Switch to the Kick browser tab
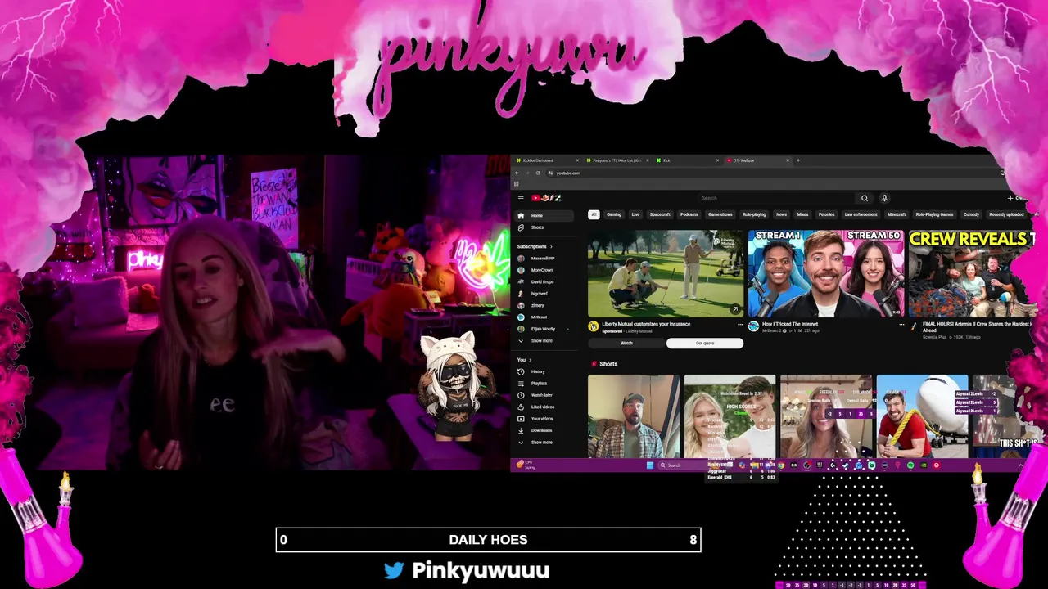The height and width of the screenshot is (589, 1048). [x=686, y=160]
